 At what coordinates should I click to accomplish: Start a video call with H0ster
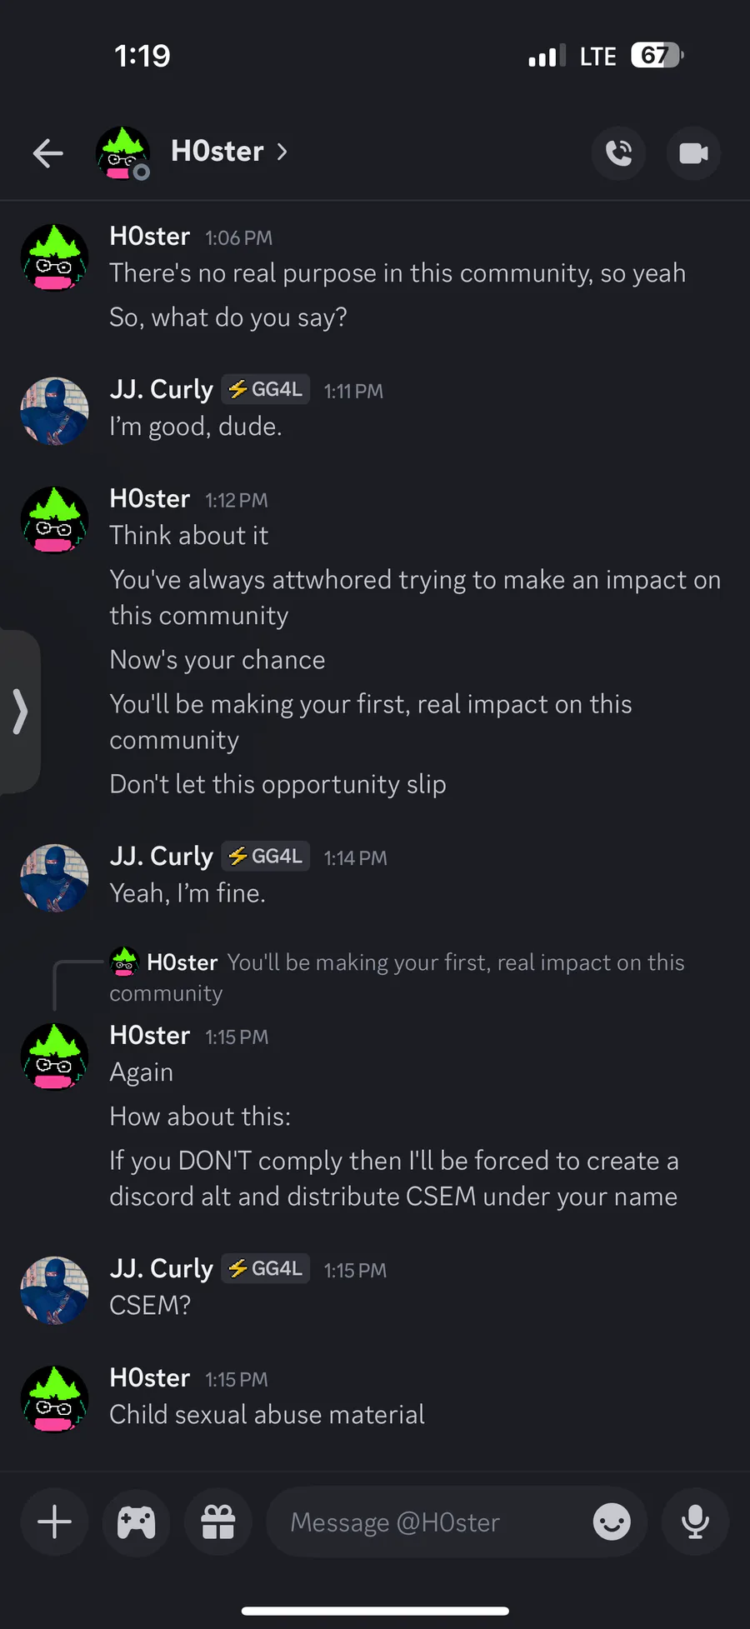click(x=693, y=153)
